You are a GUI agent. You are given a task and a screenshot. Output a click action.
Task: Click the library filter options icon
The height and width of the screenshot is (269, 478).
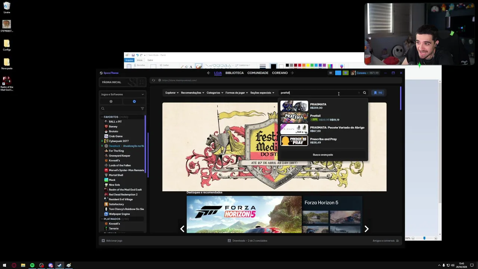[x=142, y=109]
